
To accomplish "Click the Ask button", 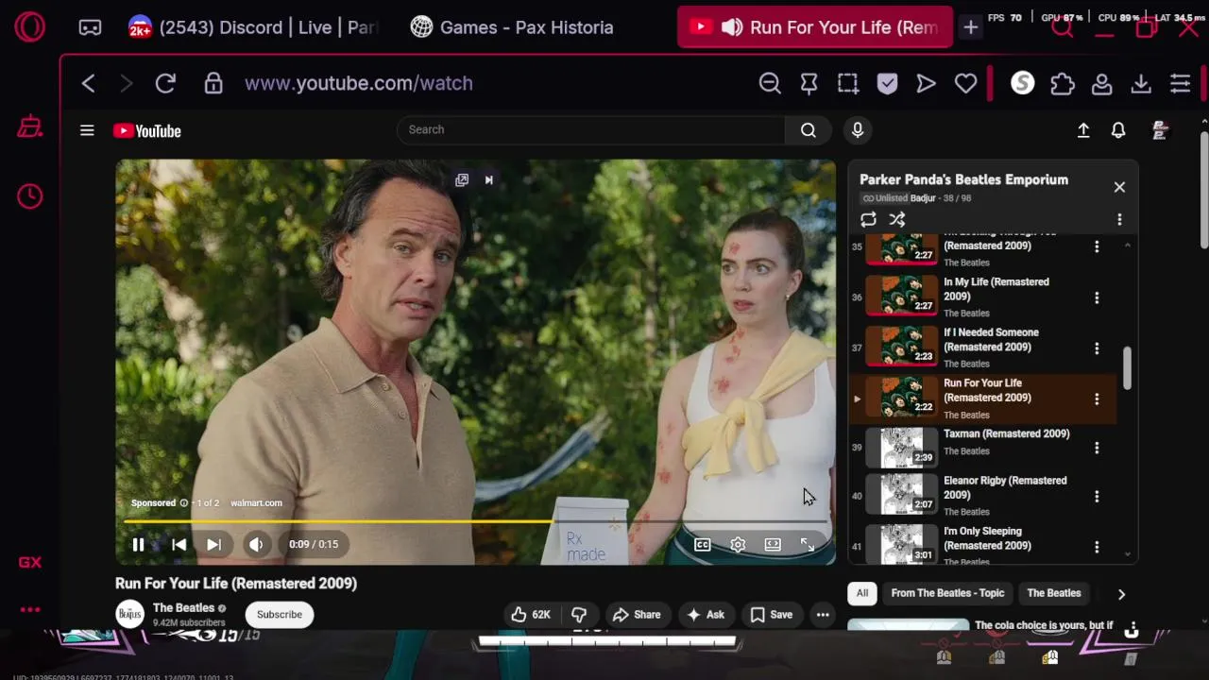I will 705,615.
